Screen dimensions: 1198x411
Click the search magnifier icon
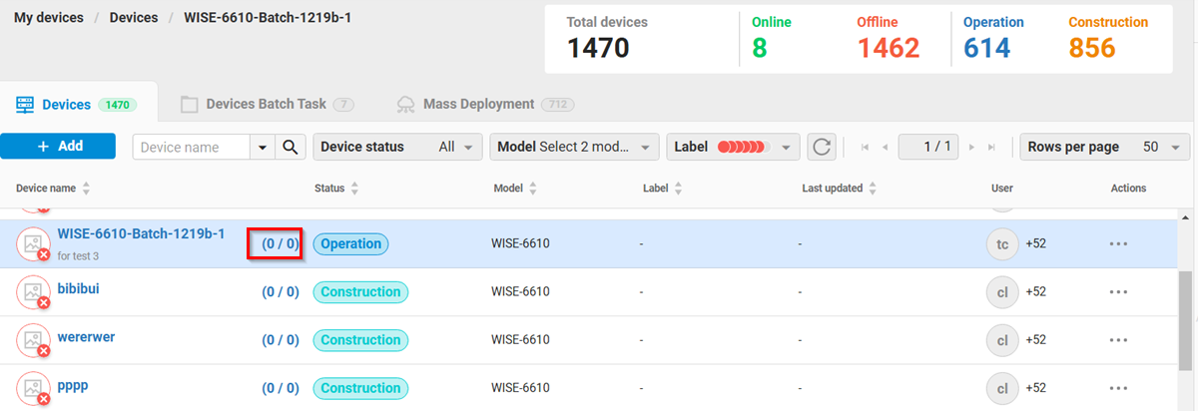291,148
